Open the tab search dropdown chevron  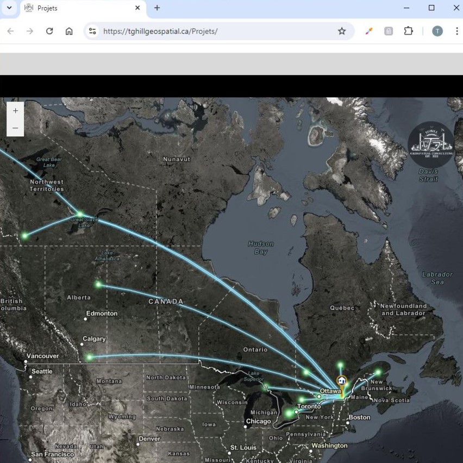[9, 8]
